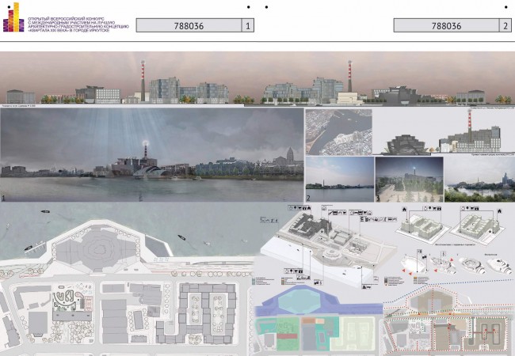Viewport: 515px width, 356px height.
Task: Select the house icon right of second block model
Action: 499,210
